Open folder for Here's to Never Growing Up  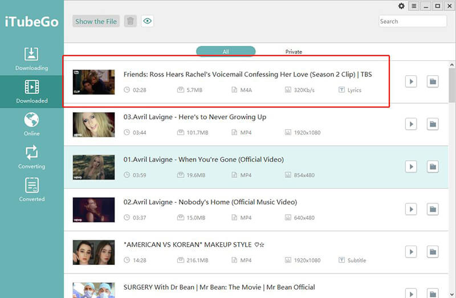tap(433, 124)
